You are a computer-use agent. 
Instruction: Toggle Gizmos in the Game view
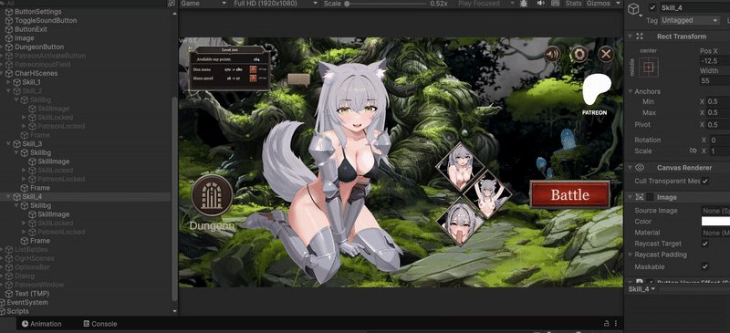coord(599,4)
